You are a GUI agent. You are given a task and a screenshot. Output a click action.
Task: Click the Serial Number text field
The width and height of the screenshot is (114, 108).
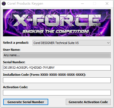click(x=57, y=68)
